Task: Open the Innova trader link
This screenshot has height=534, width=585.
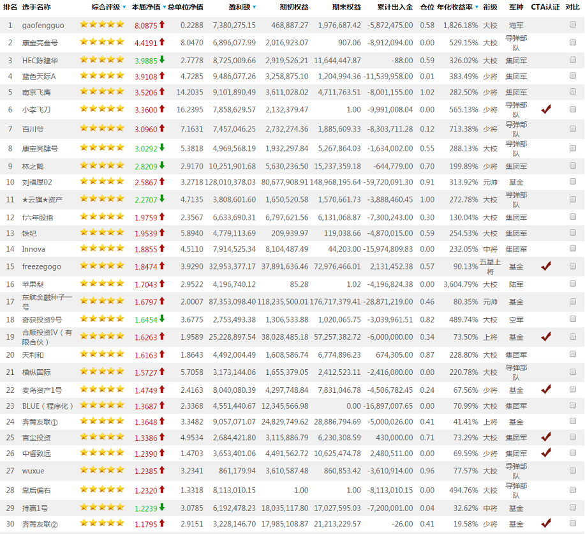Action: pyautogui.click(x=34, y=249)
